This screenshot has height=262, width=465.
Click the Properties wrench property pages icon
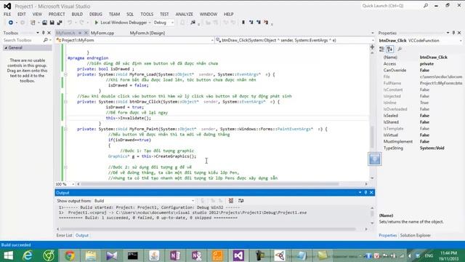[x=400, y=49]
